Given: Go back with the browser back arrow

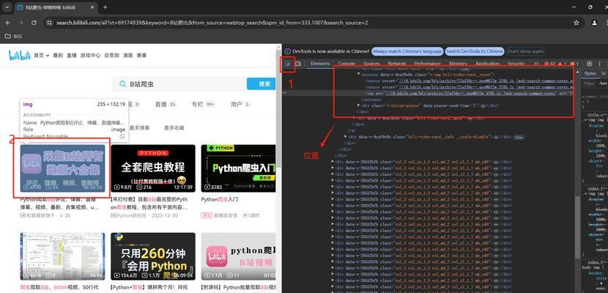Looking at the screenshot, I should (x=8, y=23).
